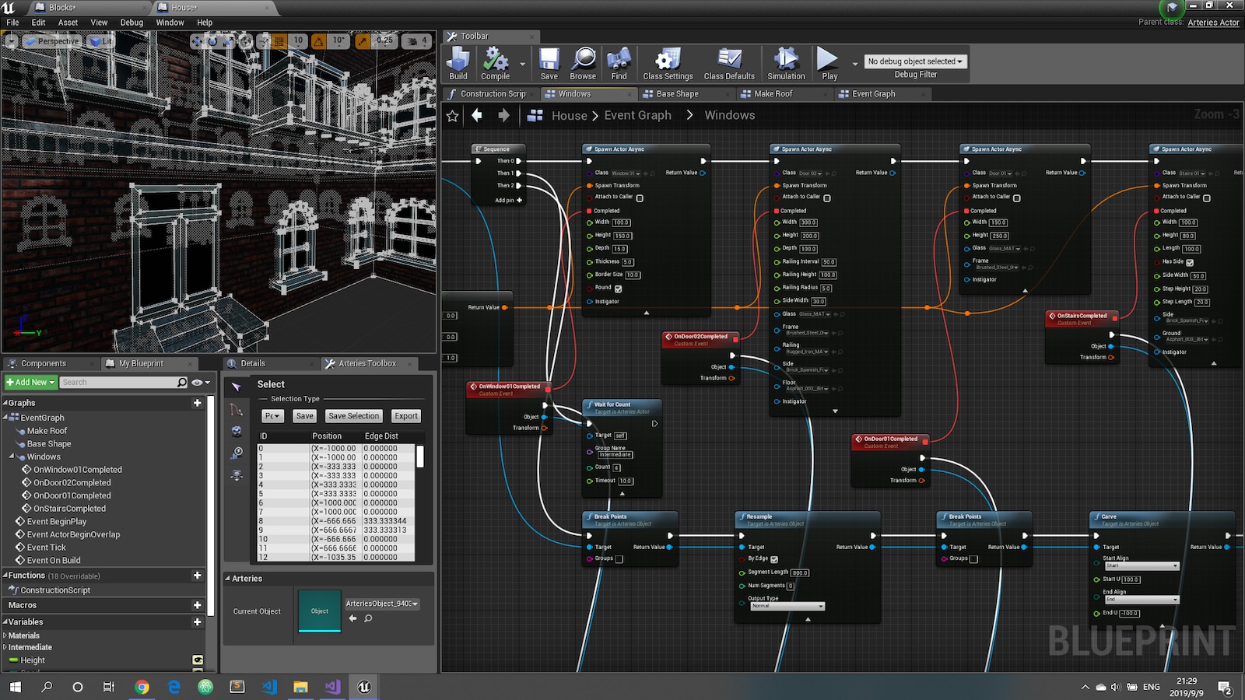Click the Save Selection button
The width and height of the screenshot is (1245, 700).
[x=354, y=415]
